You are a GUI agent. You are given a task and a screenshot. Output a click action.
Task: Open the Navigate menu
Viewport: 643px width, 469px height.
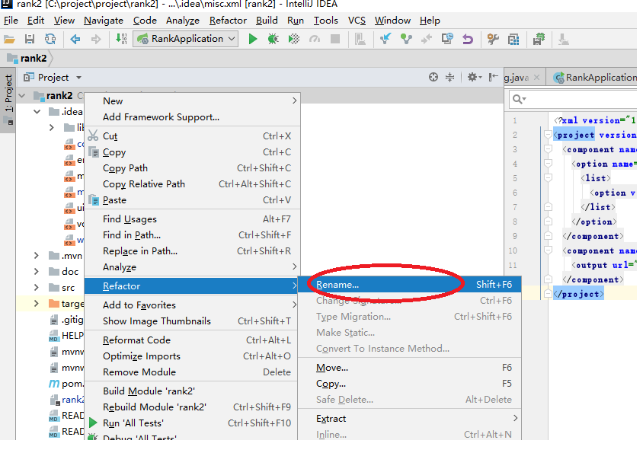click(104, 21)
